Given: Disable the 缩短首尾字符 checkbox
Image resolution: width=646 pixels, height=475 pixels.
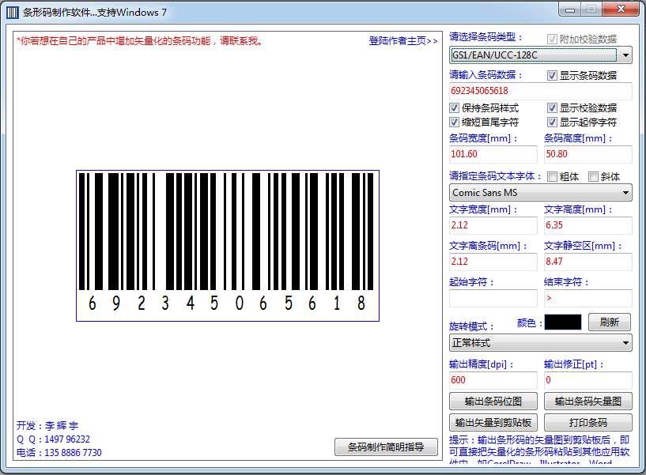Looking at the screenshot, I should [455, 123].
